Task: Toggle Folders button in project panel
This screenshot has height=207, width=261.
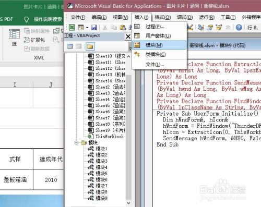Action: coord(90,46)
